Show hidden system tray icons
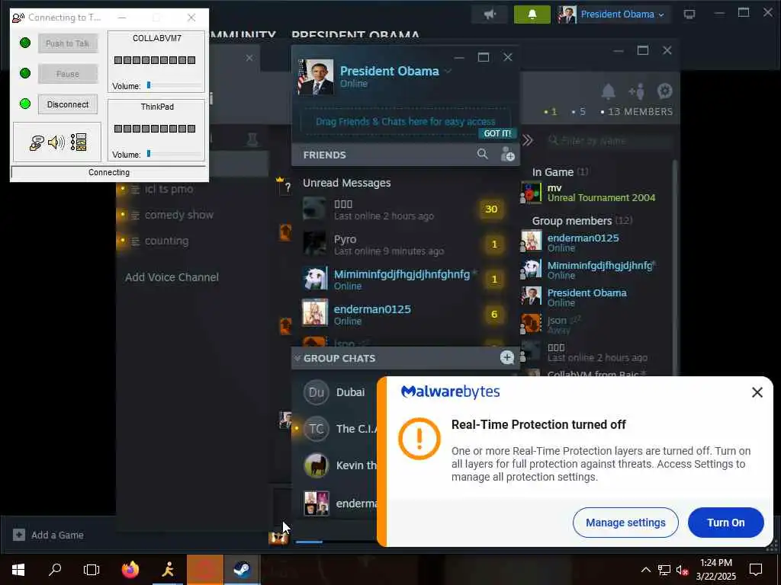The height and width of the screenshot is (585, 781). [x=645, y=570]
